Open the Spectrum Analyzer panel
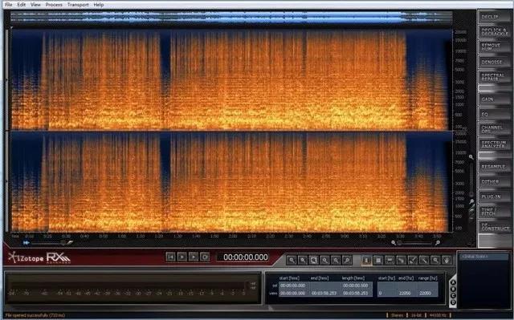Screen dimensions: 514x320 coord(494,144)
